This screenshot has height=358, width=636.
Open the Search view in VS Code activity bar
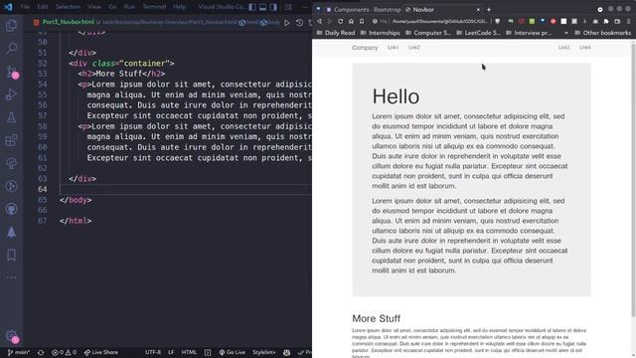point(11,49)
